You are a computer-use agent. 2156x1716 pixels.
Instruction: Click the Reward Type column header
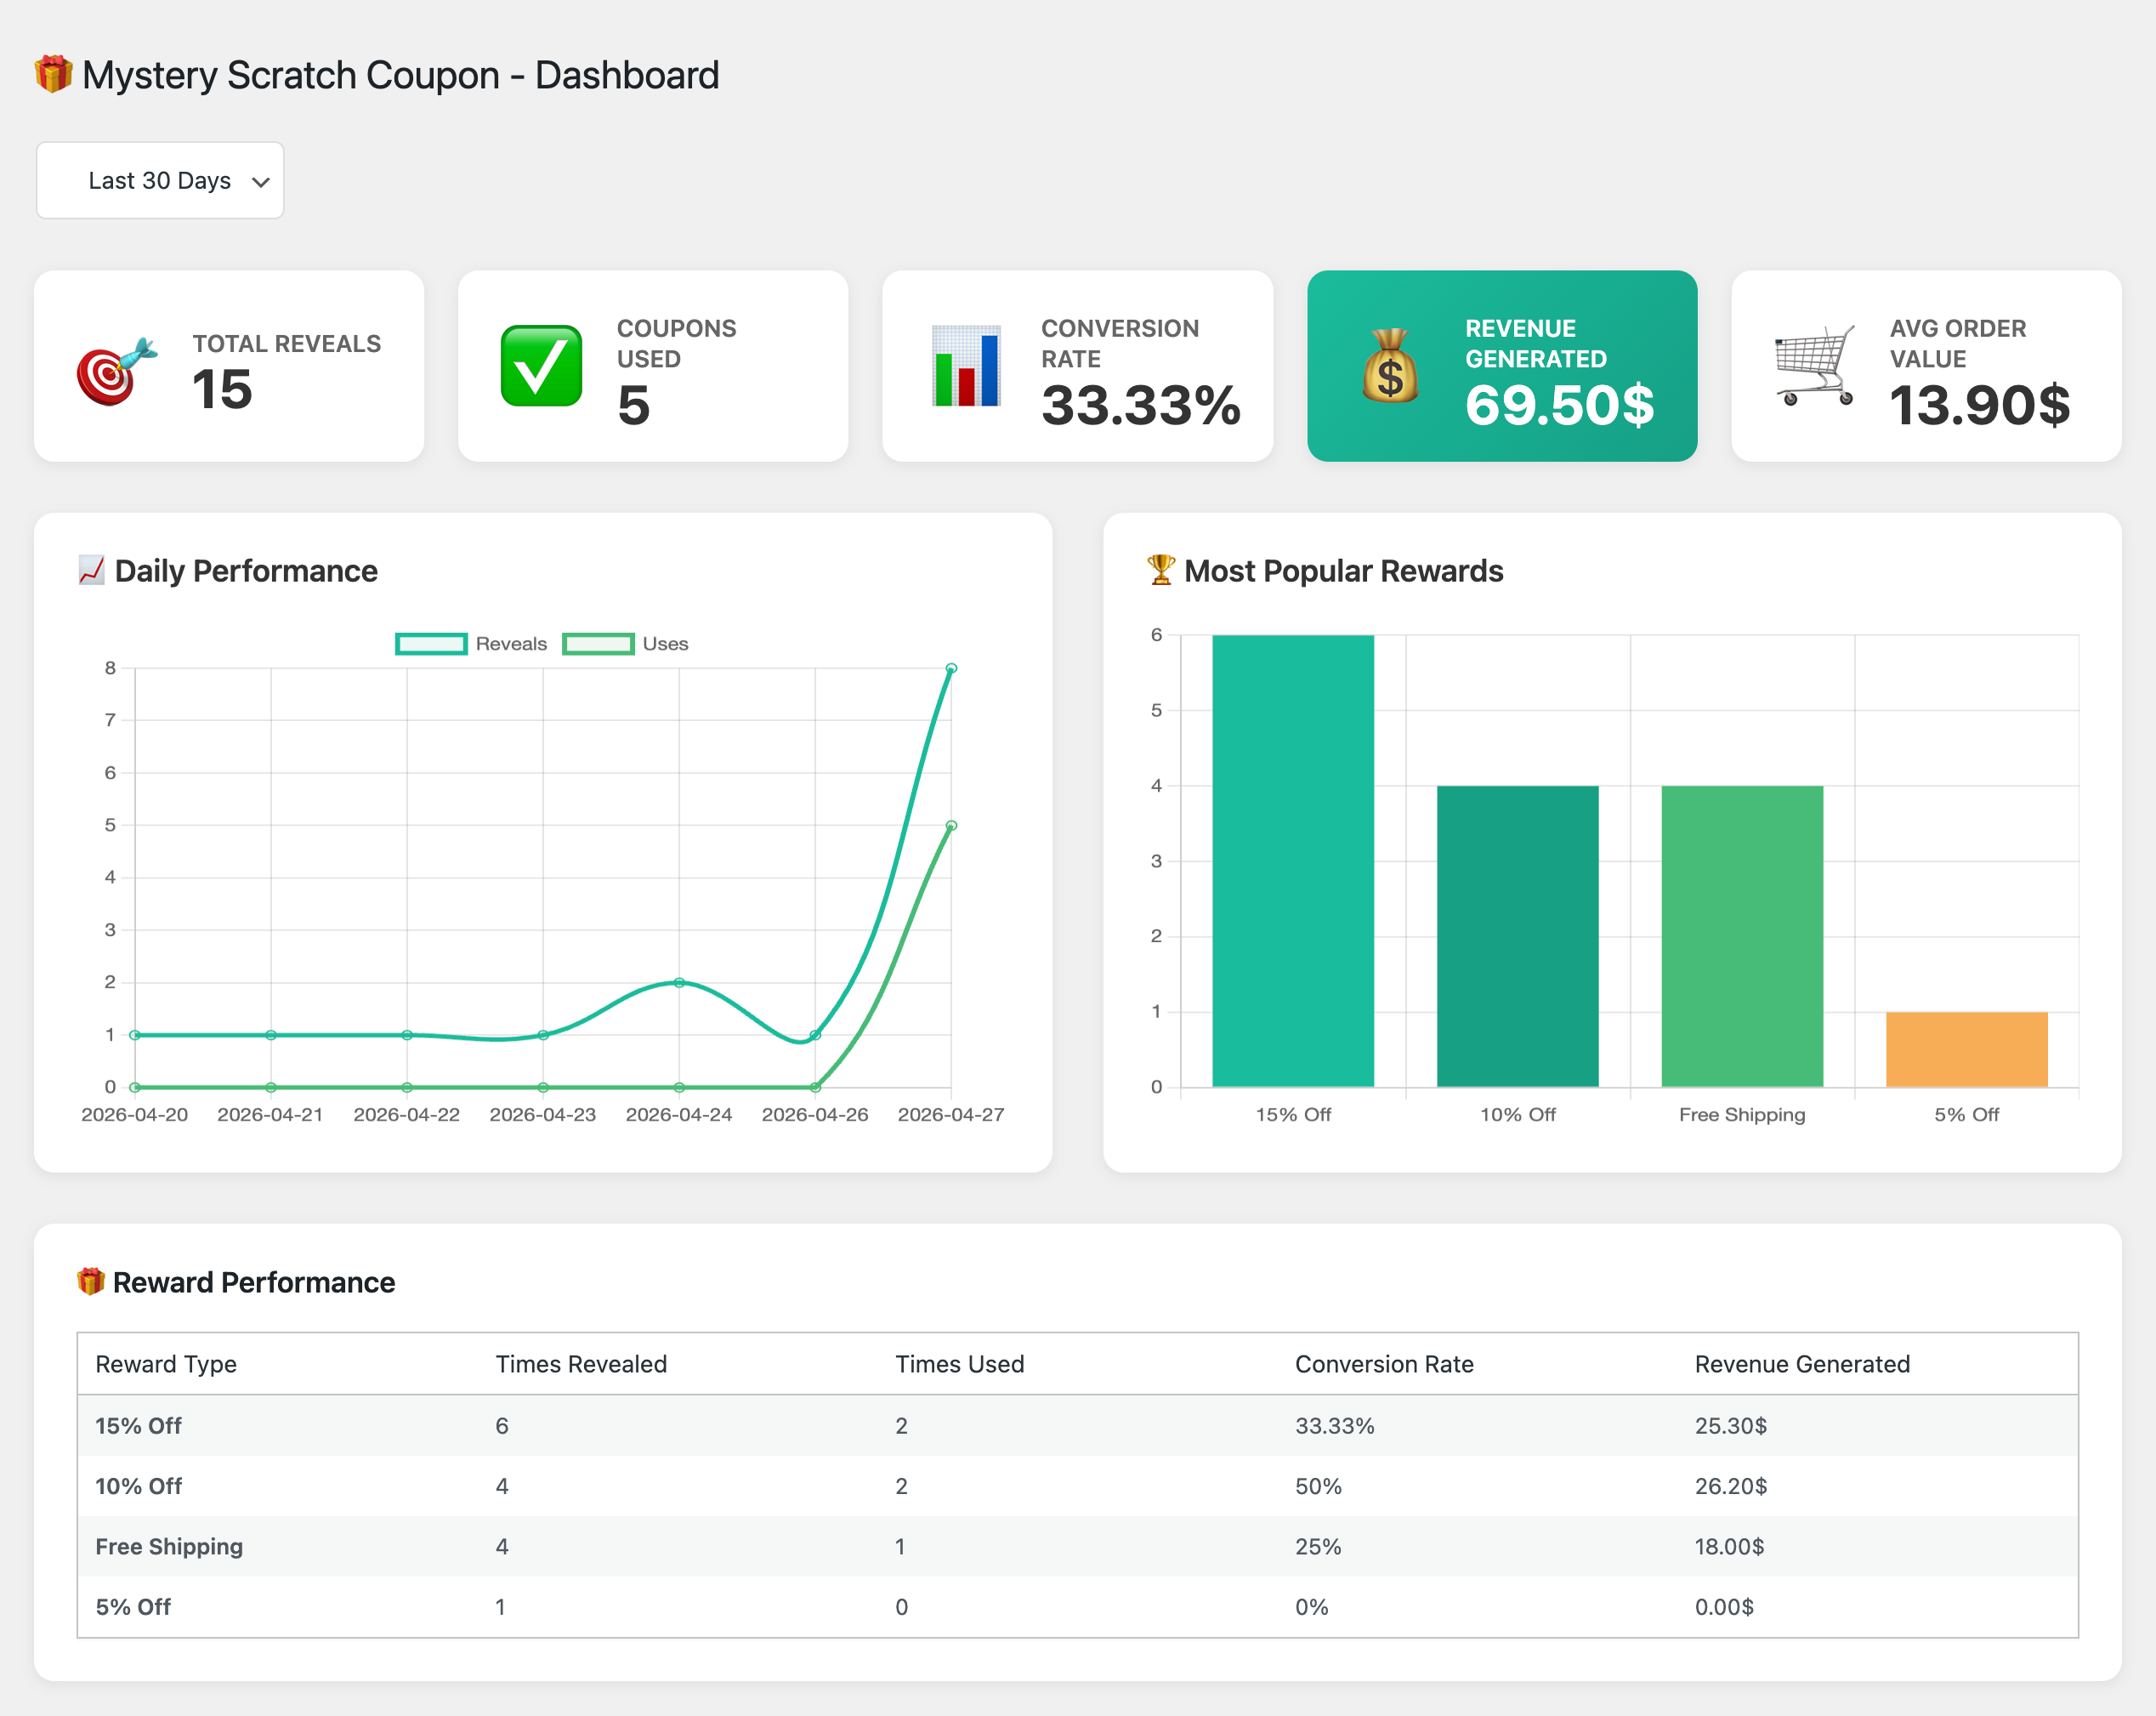click(x=166, y=1363)
